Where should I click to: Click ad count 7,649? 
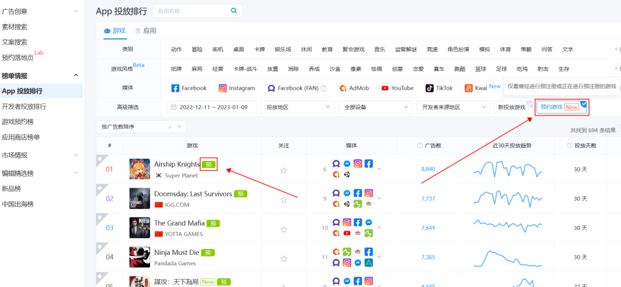pyautogui.click(x=428, y=228)
